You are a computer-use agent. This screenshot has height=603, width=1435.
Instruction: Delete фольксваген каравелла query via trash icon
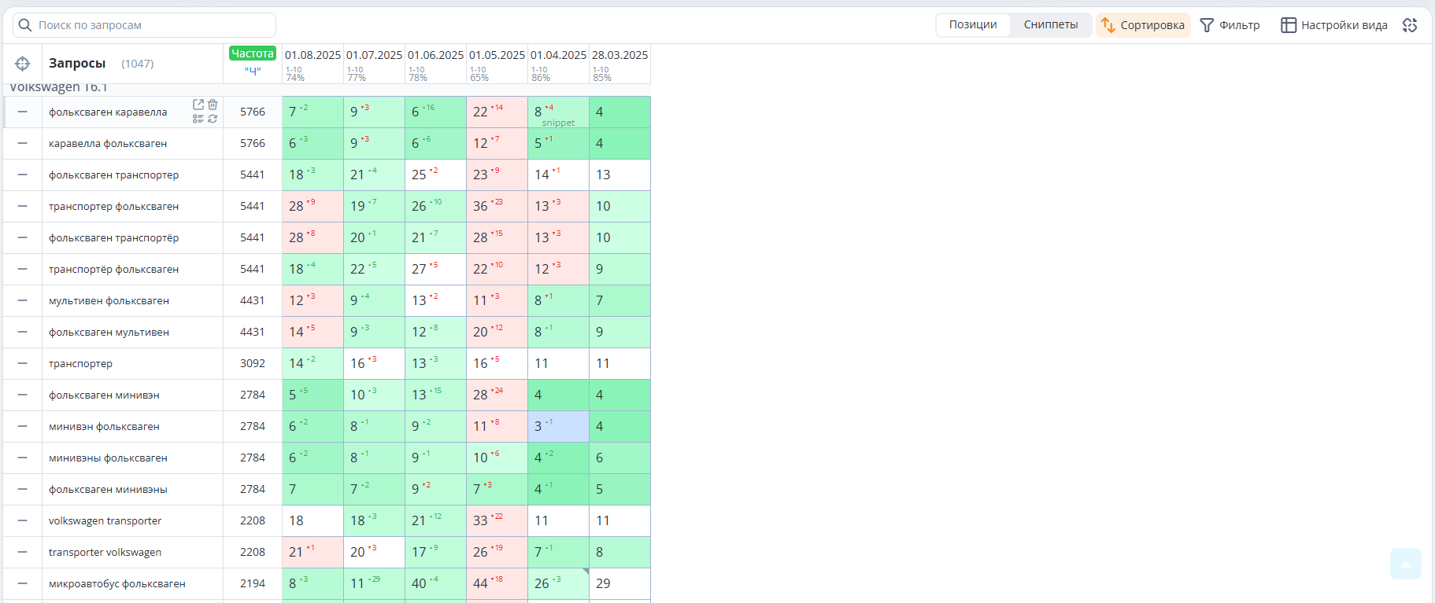click(213, 105)
